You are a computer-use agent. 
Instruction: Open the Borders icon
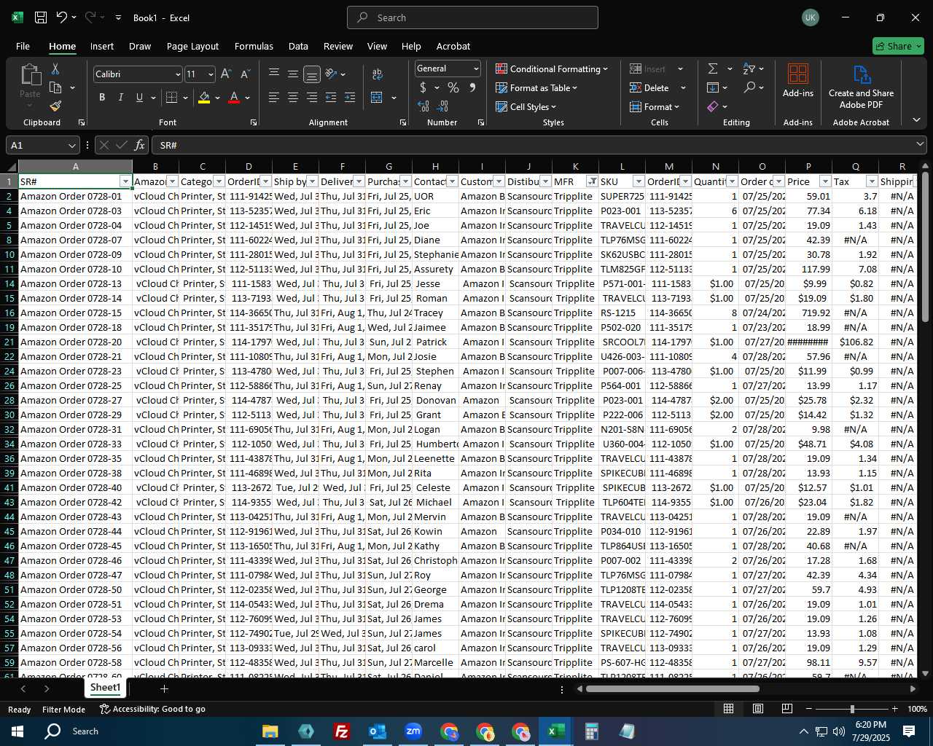172,98
